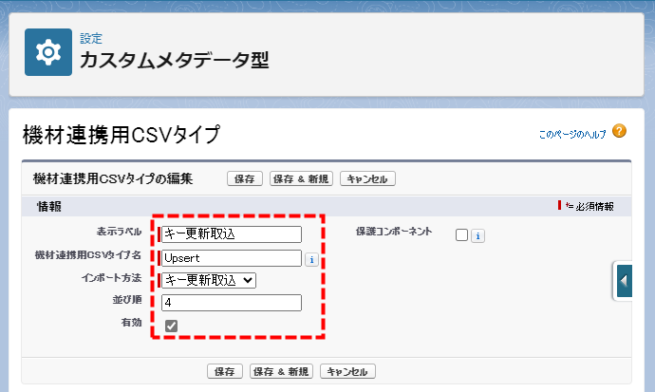The image size is (655, 392).
Task: Focus the 表示ラベル text field
Action: tap(232, 234)
